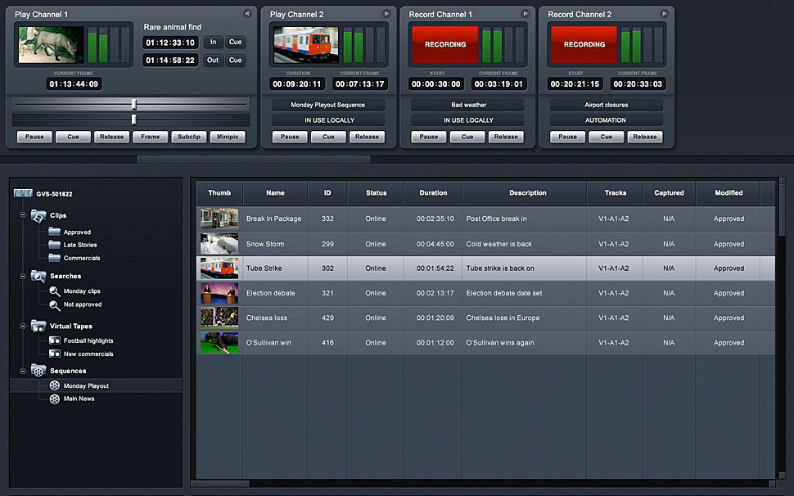Click the In mark button
The width and height of the screenshot is (794, 496).
pos(213,43)
